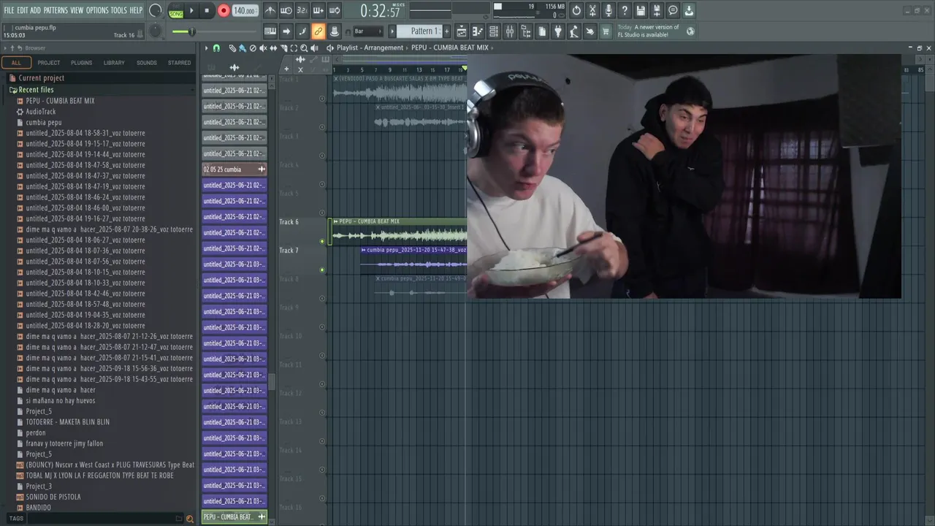
Task: Click the stop button
Action: [x=207, y=11]
